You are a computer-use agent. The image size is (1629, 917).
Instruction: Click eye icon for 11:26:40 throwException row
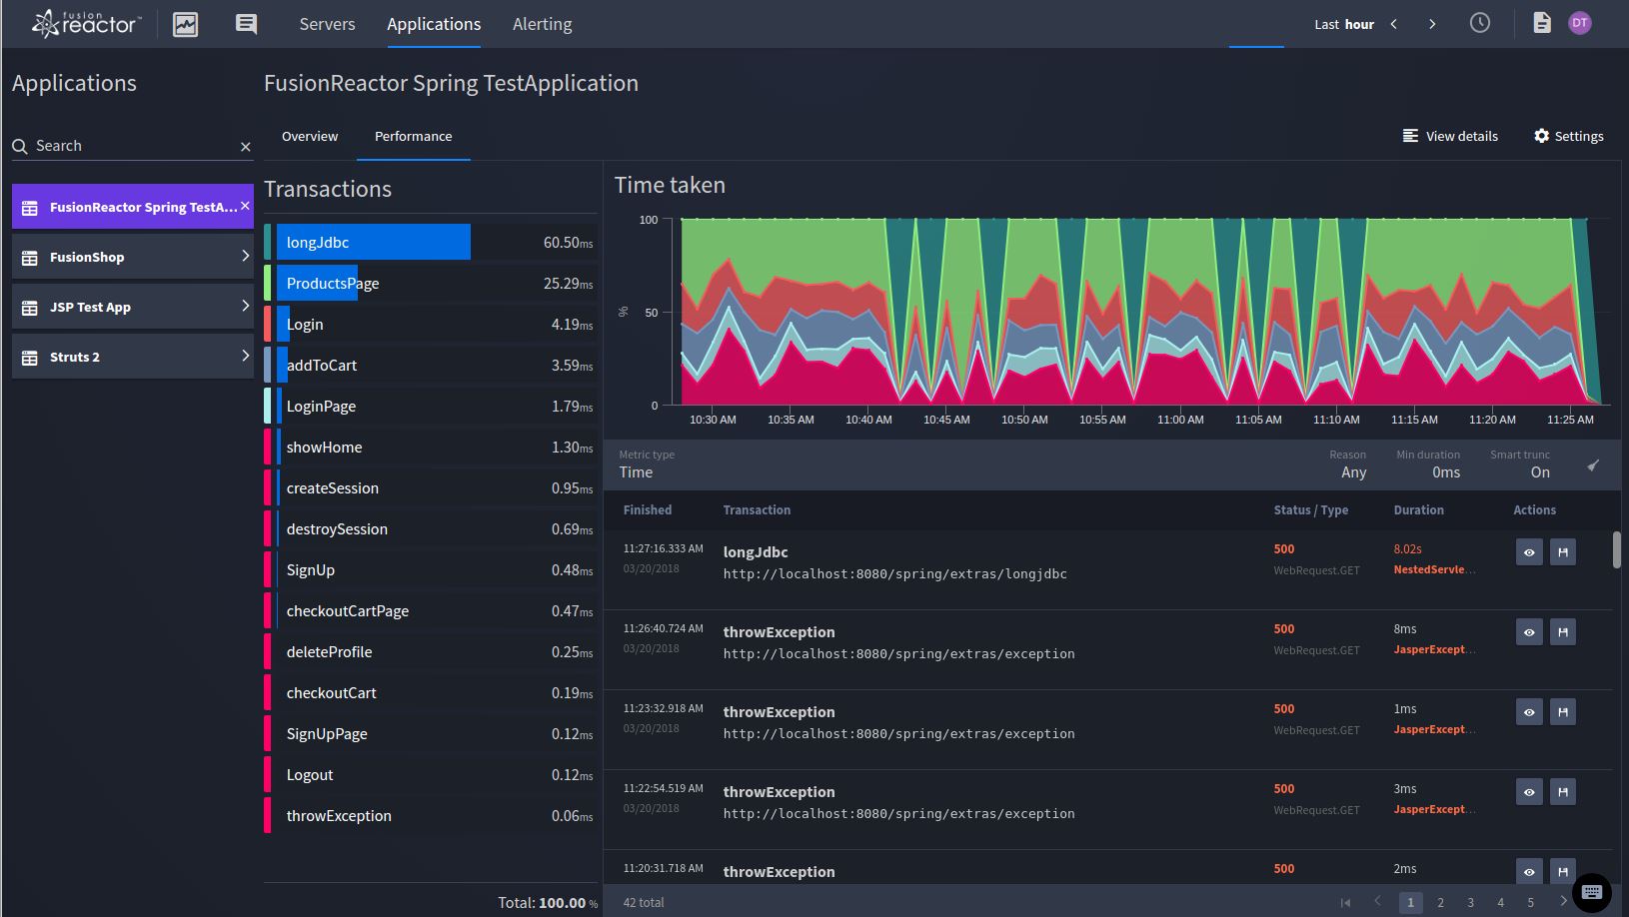(1529, 632)
